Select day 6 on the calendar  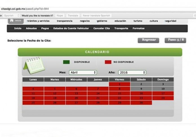(76, 89)
